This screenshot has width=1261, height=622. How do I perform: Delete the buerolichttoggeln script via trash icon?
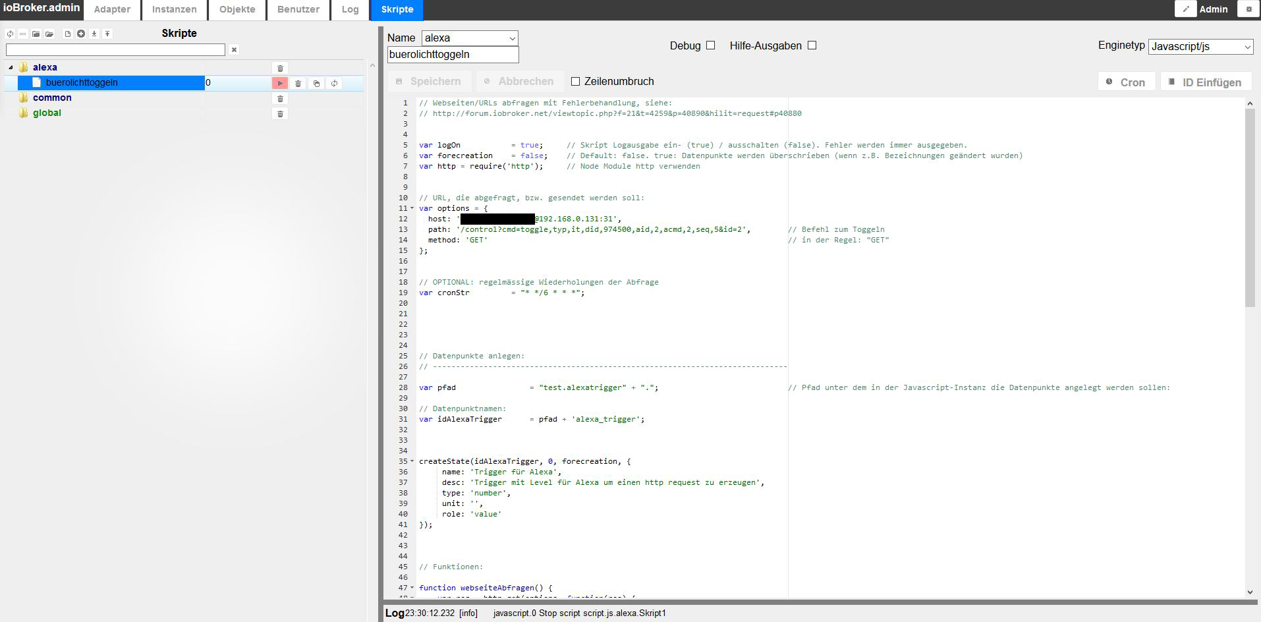298,83
